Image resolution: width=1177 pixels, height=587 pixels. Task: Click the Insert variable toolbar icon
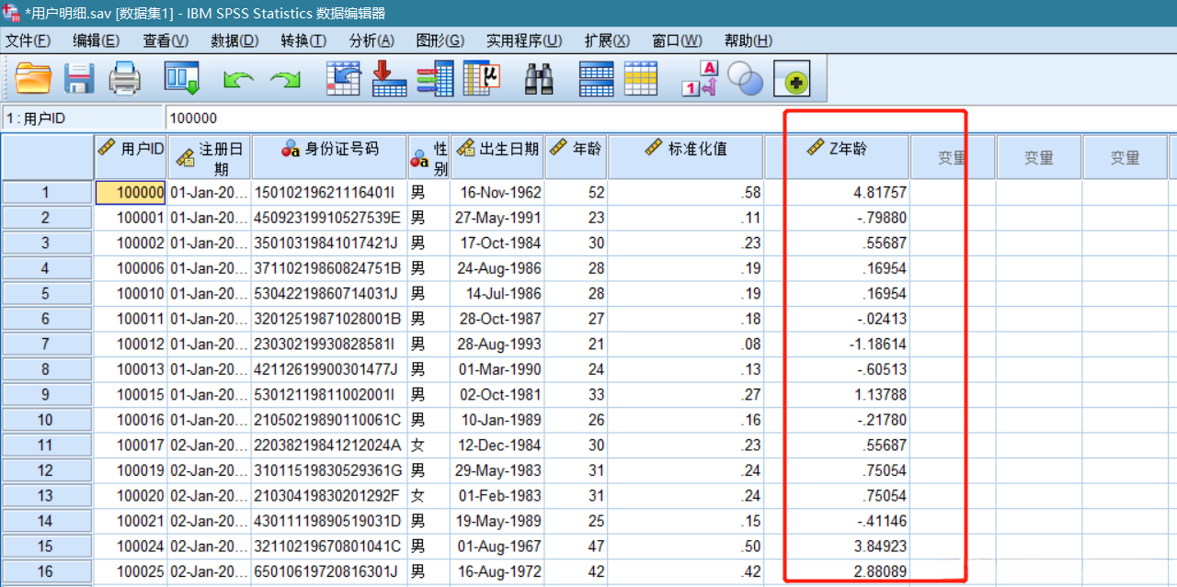click(641, 79)
